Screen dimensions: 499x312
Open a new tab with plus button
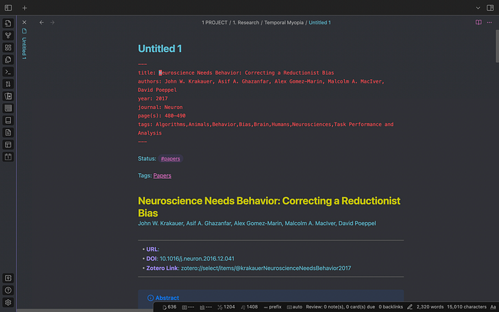24,7
